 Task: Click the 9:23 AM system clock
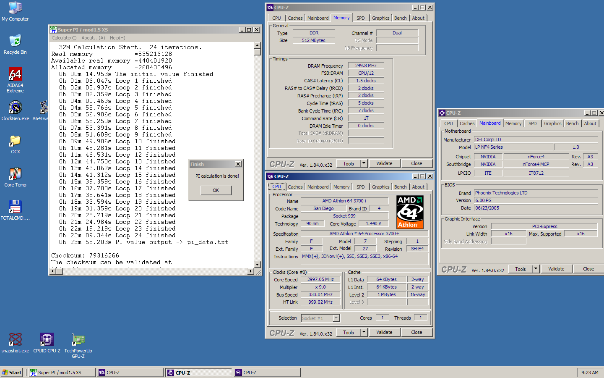tap(590, 373)
